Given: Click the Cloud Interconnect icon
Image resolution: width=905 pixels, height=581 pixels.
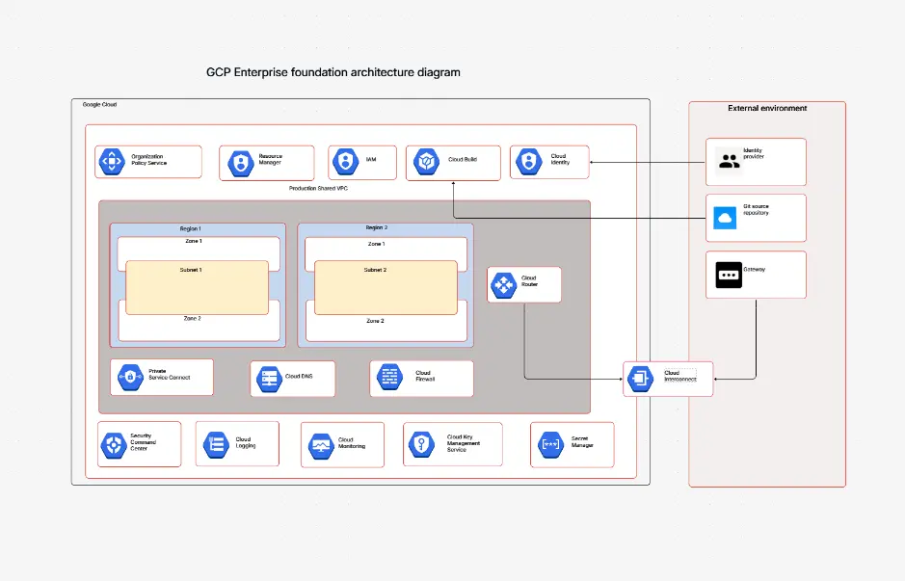Looking at the screenshot, I should pyautogui.click(x=641, y=380).
